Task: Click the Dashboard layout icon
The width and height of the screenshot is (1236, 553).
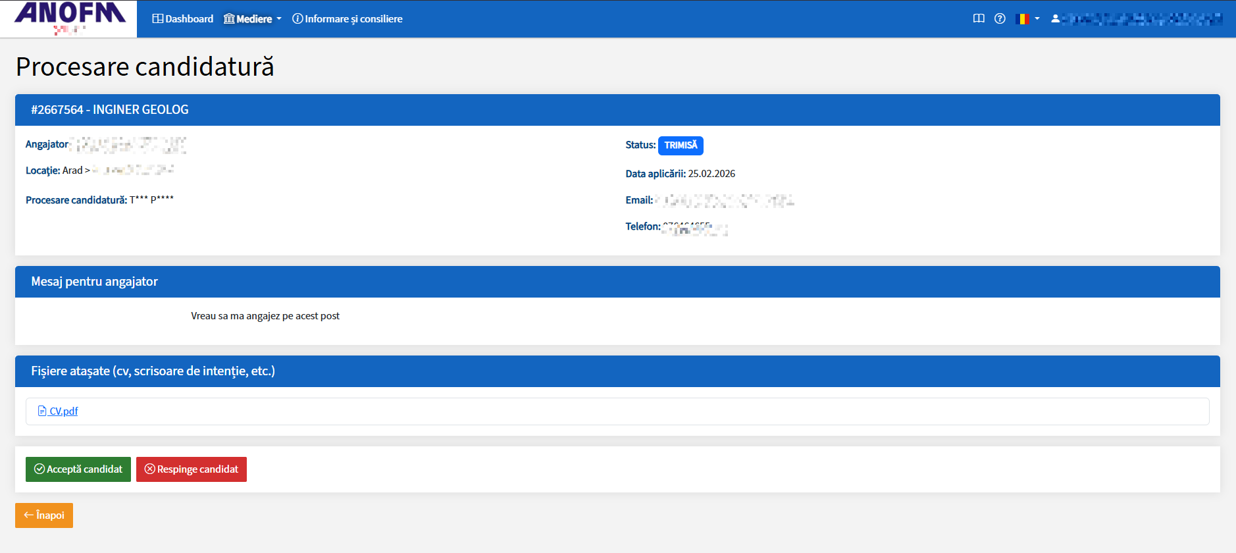Action: 157,18
